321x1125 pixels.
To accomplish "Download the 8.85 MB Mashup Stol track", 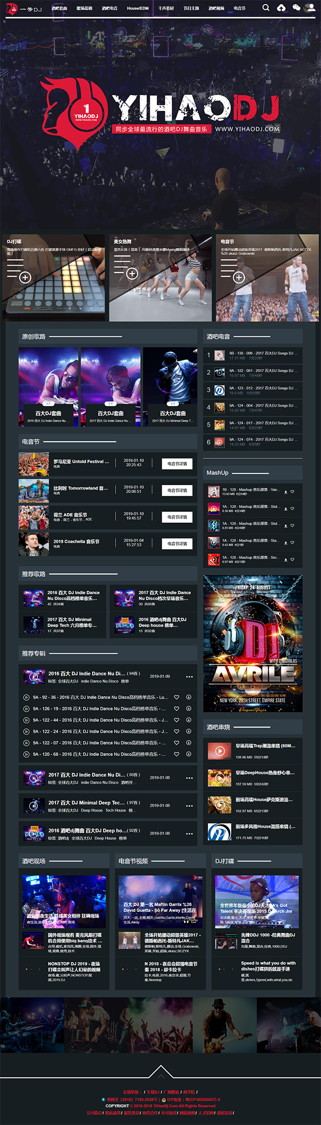I will (x=286, y=526).
